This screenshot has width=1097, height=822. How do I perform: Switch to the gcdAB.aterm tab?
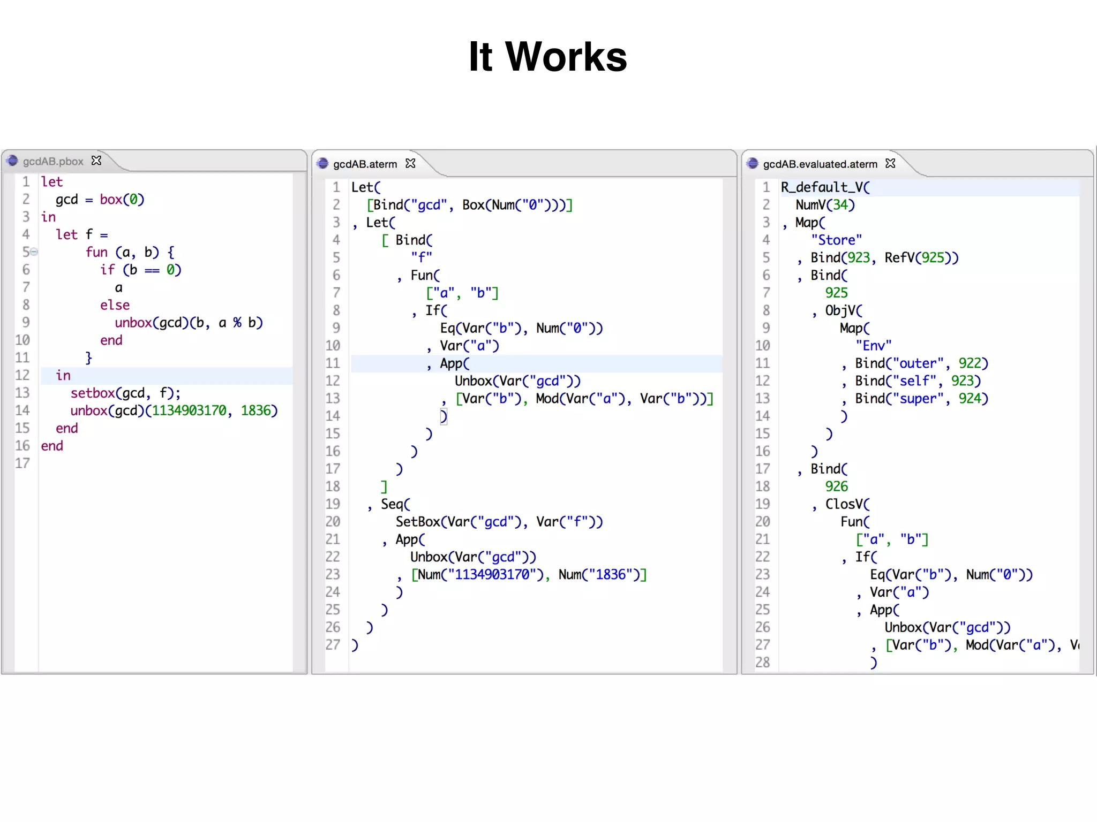click(x=365, y=164)
